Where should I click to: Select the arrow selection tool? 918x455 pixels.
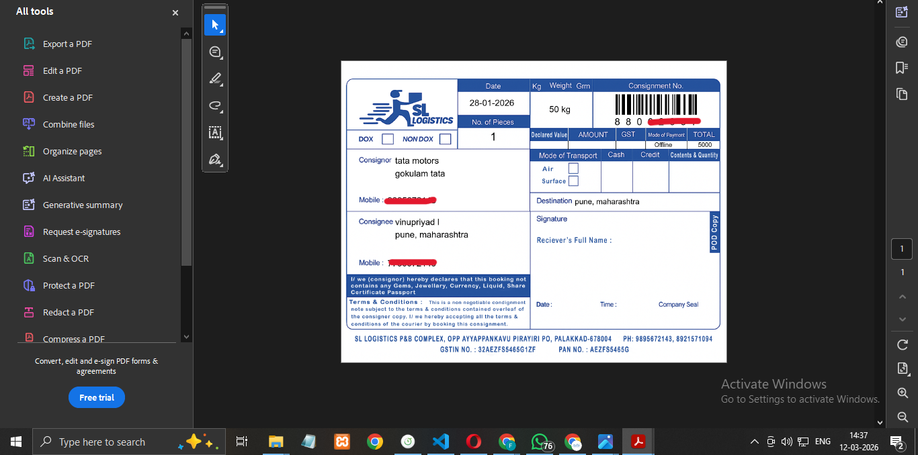(x=215, y=26)
